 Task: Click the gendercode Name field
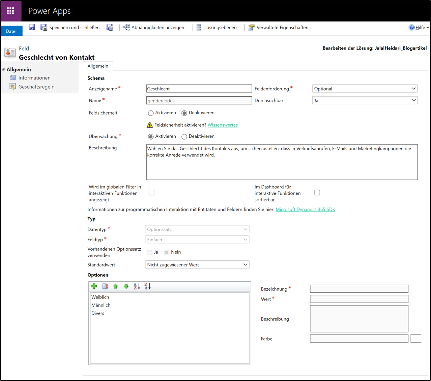click(199, 100)
